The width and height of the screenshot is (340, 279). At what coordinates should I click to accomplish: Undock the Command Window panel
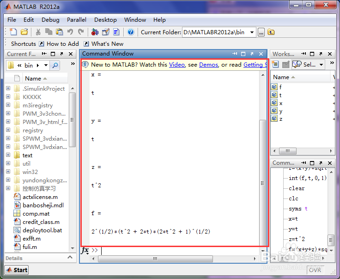click(252, 54)
